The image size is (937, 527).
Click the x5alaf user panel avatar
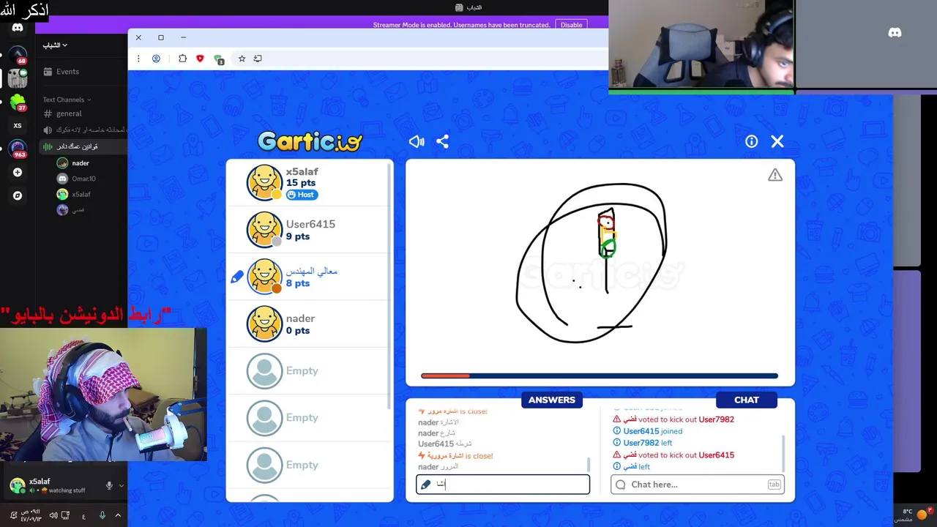17,485
